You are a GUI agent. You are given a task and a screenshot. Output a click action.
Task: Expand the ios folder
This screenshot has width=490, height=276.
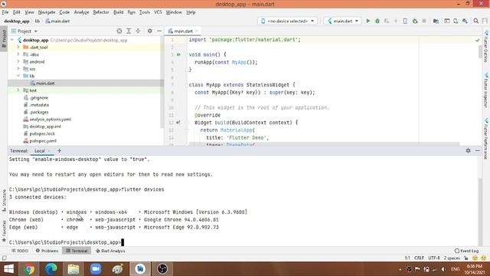[x=18, y=69]
